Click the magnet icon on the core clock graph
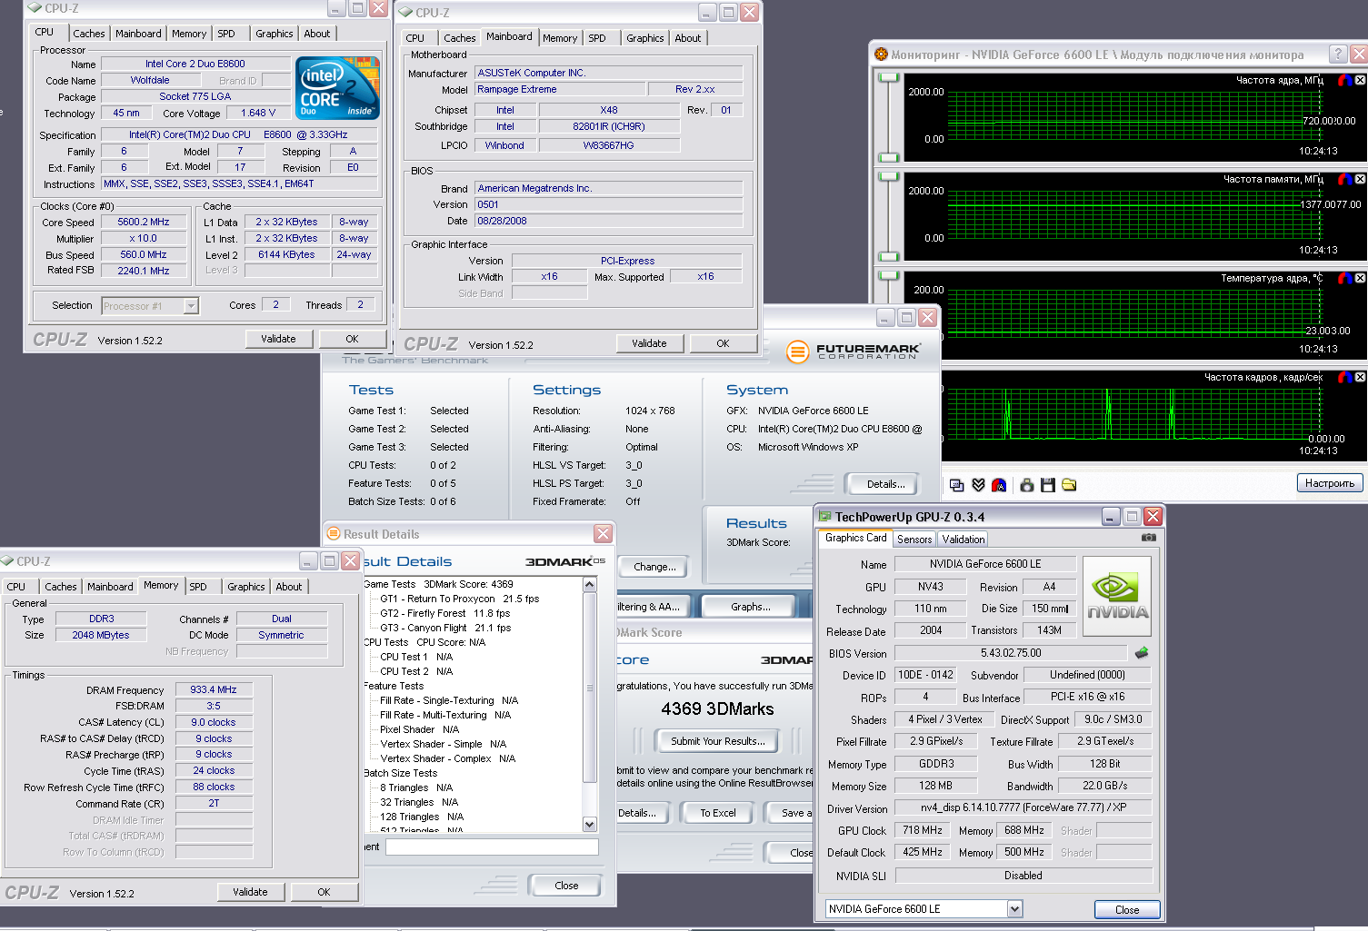Viewport: 1368px width, 931px height. [1344, 80]
